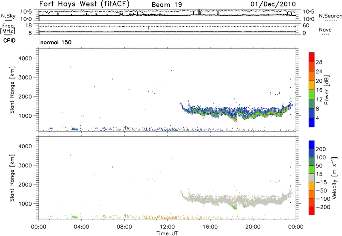Click the "18" frequency axis tick label
This screenshot has width=342, height=236.
tap(28, 26)
